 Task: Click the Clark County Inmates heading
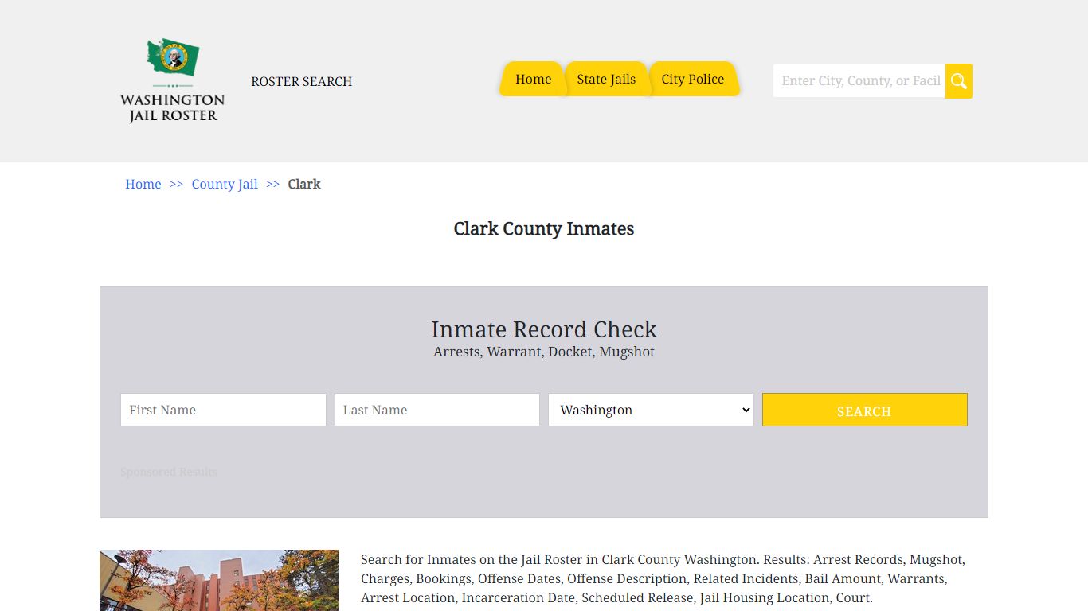pyautogui.click(x=544, y=228)
